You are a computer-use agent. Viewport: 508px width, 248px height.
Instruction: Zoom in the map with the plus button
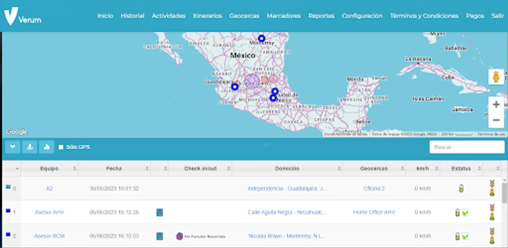pyautogui.click(x=496, y=105)
